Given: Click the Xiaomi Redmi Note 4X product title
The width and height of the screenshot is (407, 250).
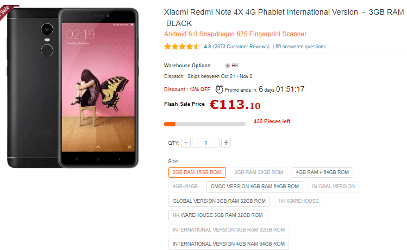Looking at the screenshot, I should coord(284,17).
